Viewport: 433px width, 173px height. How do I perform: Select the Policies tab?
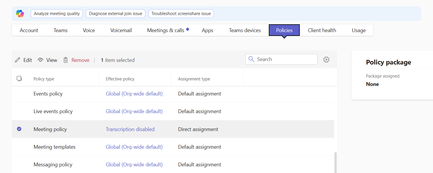click(284, 30)
